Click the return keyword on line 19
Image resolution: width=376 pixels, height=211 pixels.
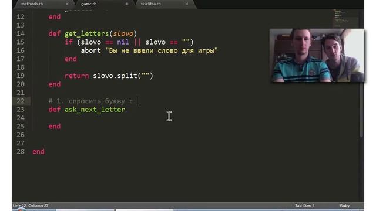pyautogui.click(x=76, y=76)
